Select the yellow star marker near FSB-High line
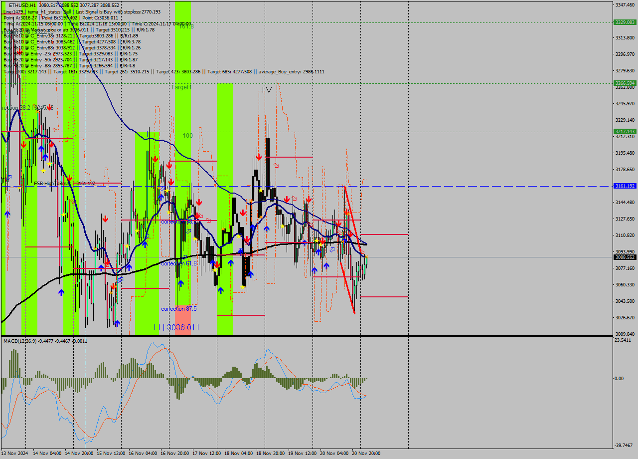The image size is (638, 459). [19, 187]
